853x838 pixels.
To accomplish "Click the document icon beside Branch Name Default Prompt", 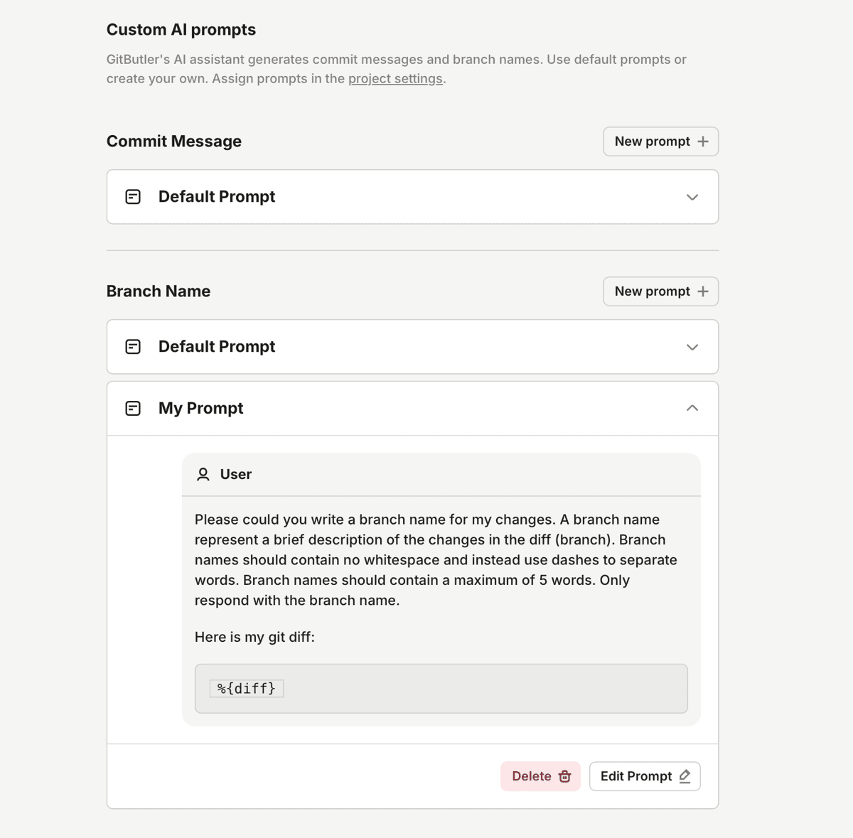I will coord(133,346).
